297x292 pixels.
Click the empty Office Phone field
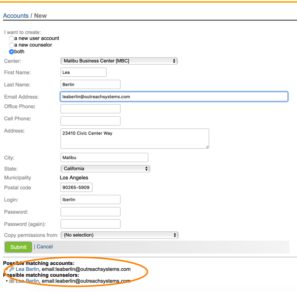pyautogui.click(x=90, y=109)
